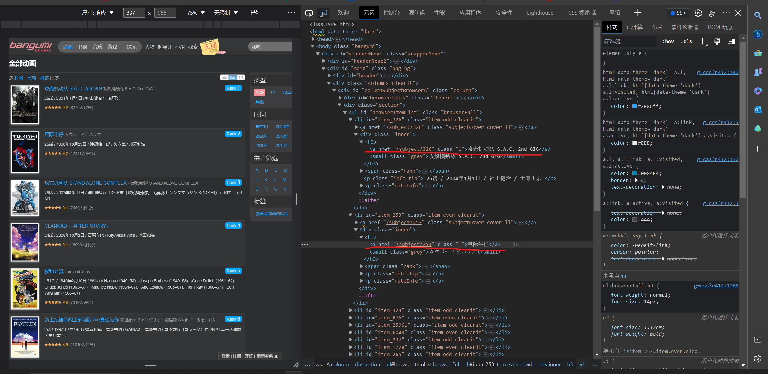Expand the li item_324 node
This screenshot has height=374, width=768.
(351, 310)
